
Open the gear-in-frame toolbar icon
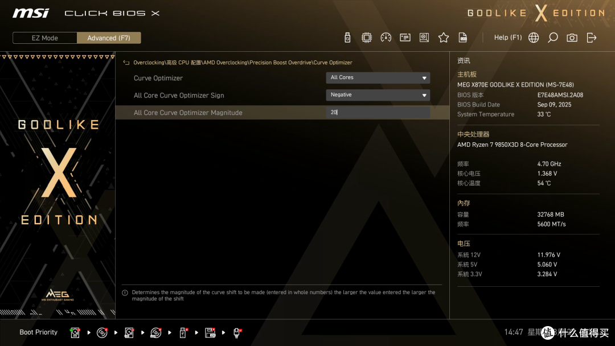pyautogui.click(x=424, y=38)
